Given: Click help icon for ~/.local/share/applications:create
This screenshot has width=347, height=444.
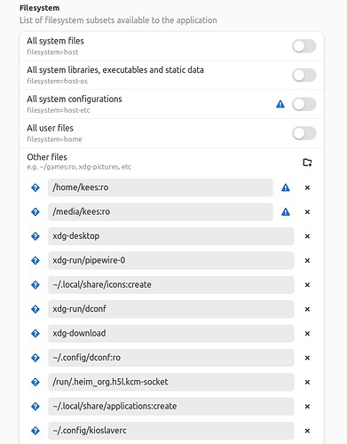Looking at the screenshot, I should coord(35,407).
